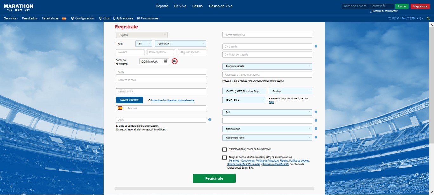Tick Recibir ofertas y bonos checkbox

click(x=225, y=149)
